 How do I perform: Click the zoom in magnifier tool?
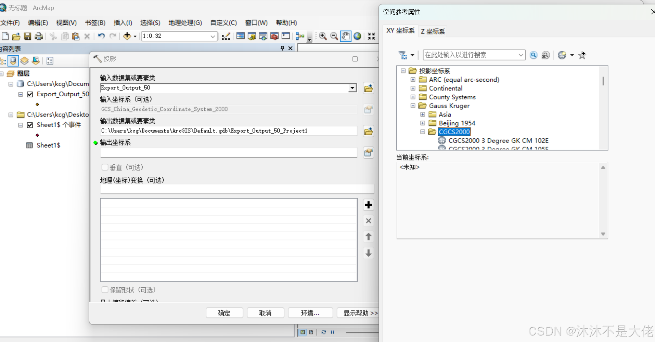tap(323, 36)
